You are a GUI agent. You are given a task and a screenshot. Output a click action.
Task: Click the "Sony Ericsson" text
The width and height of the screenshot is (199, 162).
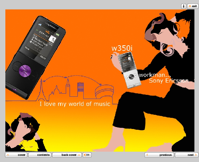pos(169,81)
